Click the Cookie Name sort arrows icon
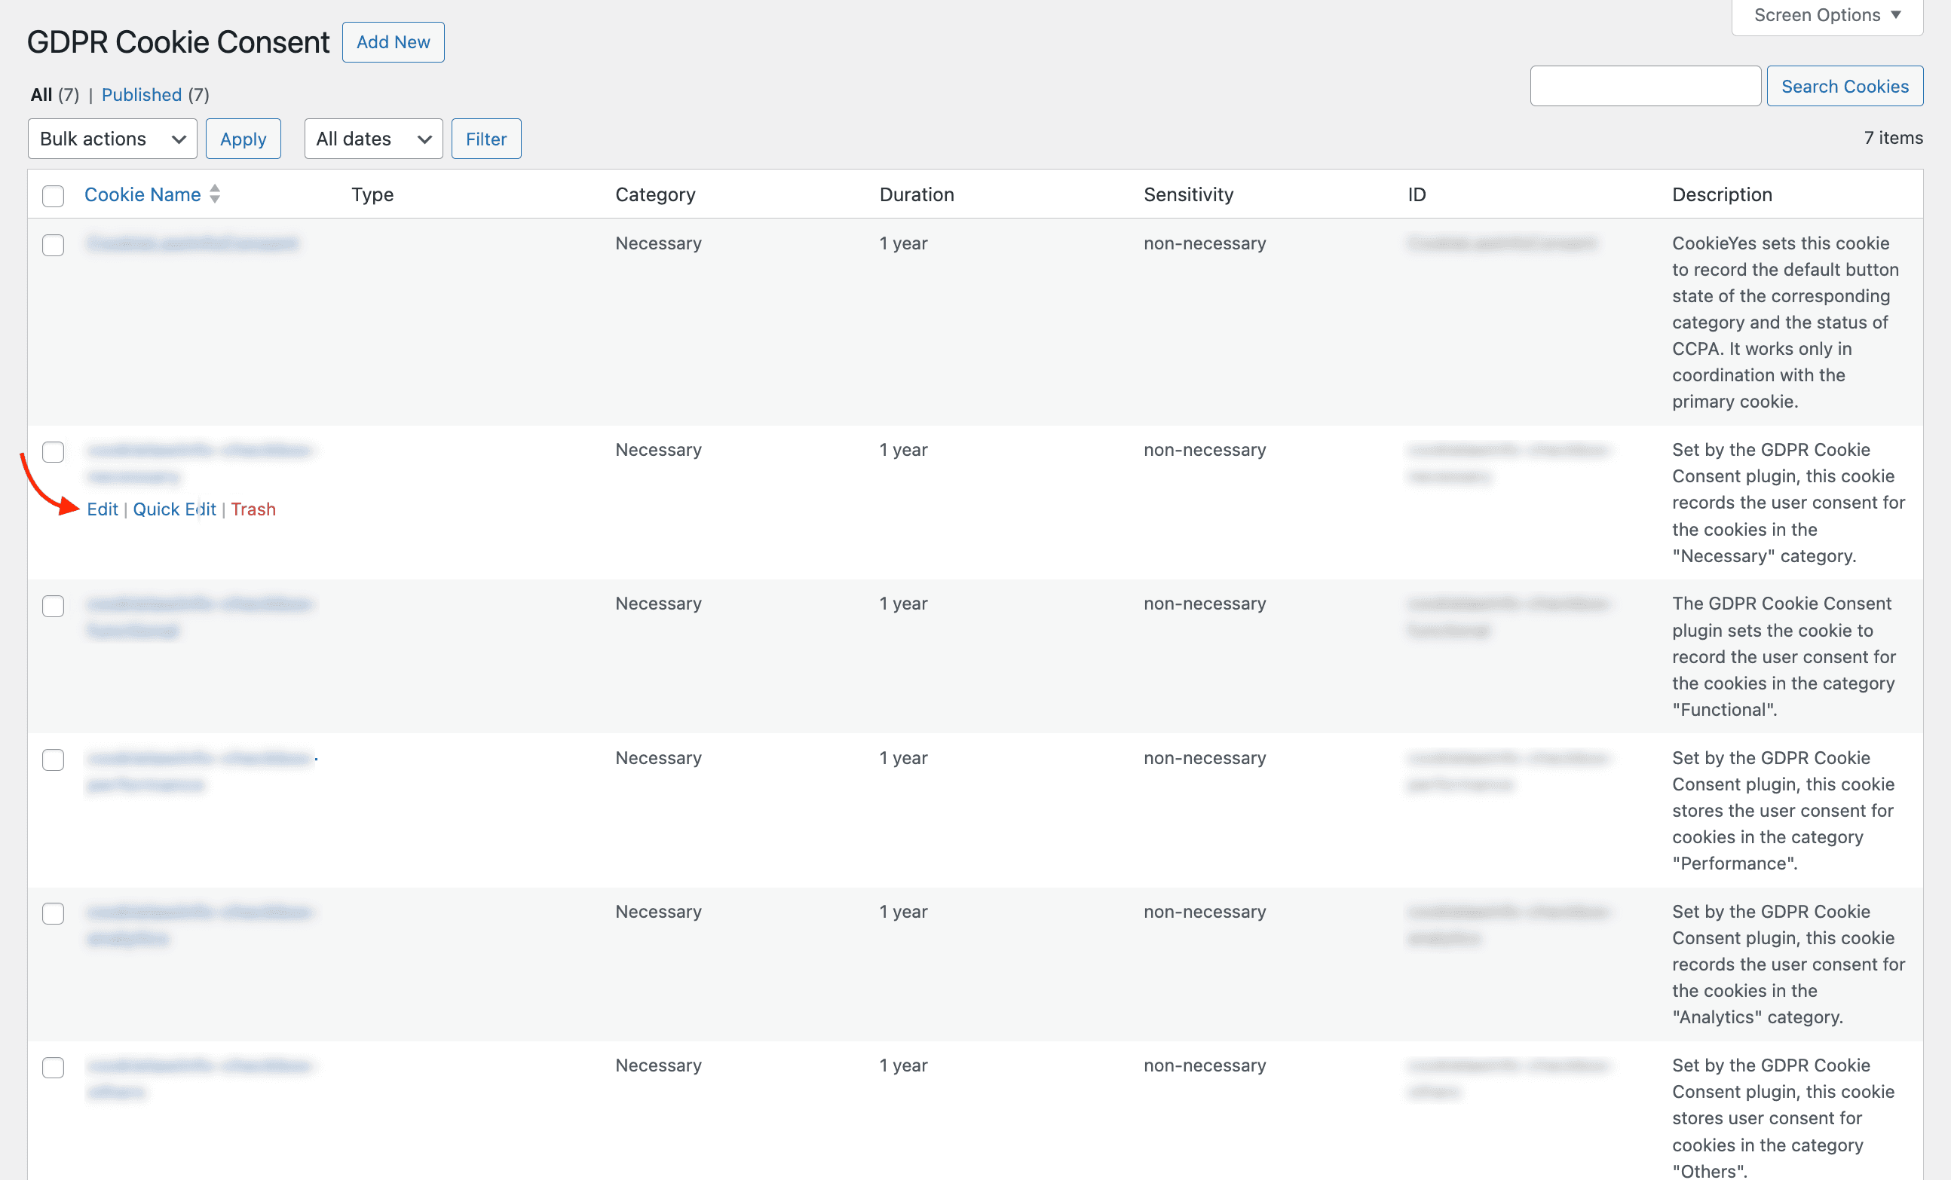This screenshot has width=1951, height=1180. click(215, 194)
